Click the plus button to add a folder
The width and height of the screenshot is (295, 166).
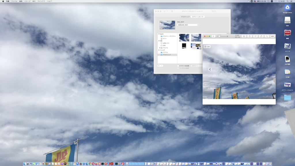tap(159, 66)
